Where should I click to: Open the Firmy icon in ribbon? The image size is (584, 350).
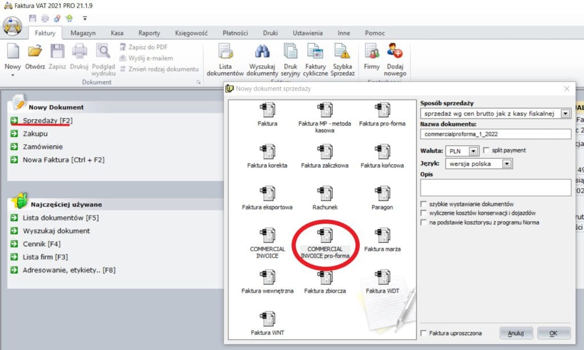click(x=371, y=59)
